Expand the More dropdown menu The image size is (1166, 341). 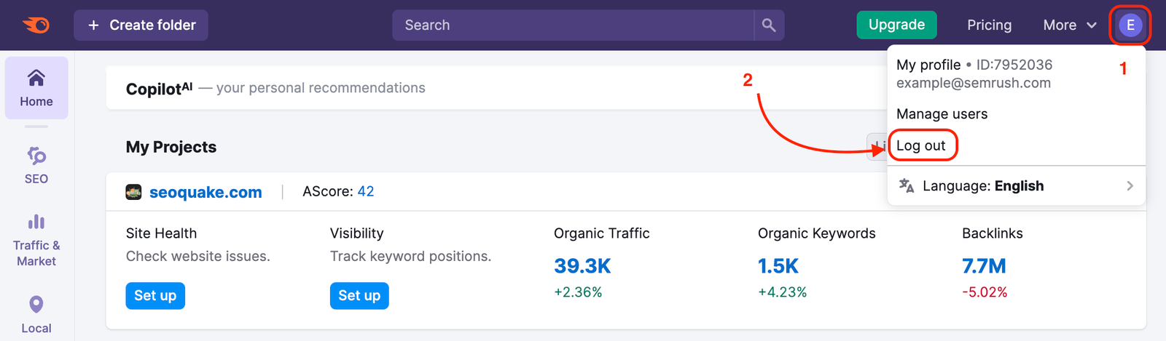coord(1069,25)
